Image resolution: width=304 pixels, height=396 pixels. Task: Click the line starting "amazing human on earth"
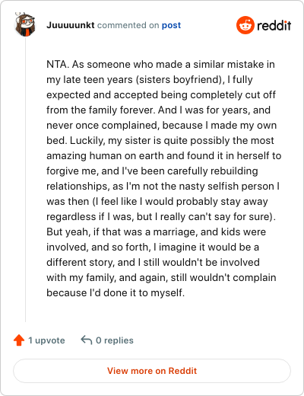pyautogui.click(x=164, y=155)
